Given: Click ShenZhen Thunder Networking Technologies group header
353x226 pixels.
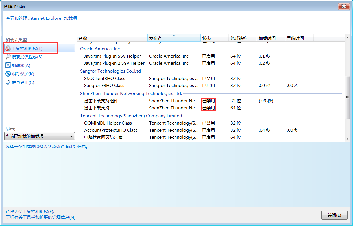Looking at the screenshot, I should pos(131,94).
